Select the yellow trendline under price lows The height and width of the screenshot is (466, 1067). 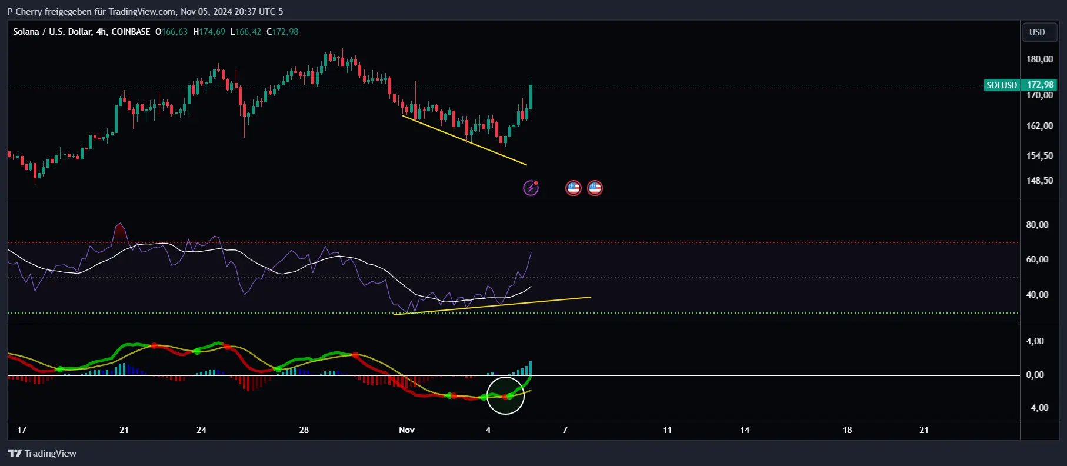point(464,140)
